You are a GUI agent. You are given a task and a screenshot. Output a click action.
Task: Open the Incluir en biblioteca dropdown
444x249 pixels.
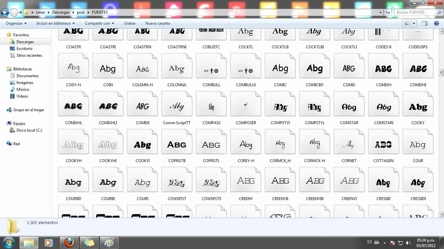[x=56, y=23]
